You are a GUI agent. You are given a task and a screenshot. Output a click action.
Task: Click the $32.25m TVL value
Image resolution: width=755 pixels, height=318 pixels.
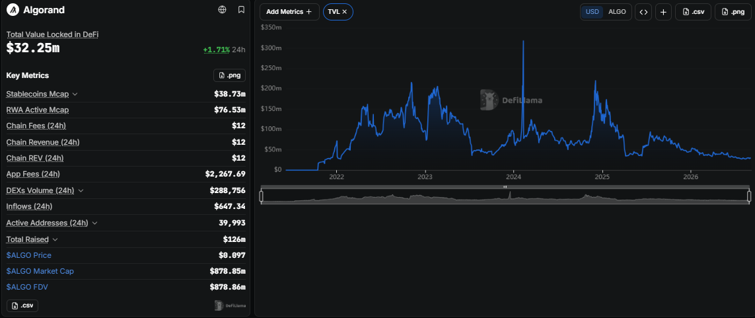click(33, 48)
